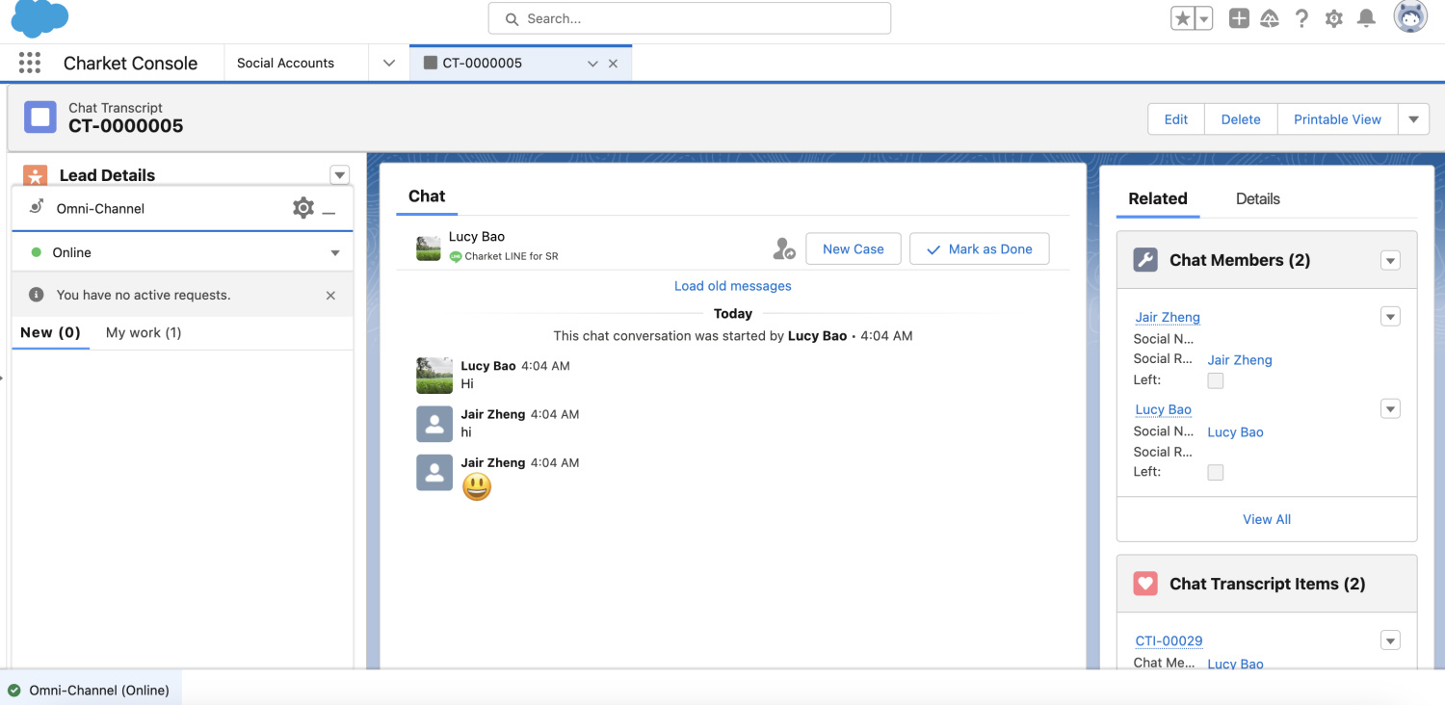Viewport: 1445px width, 705px height.
Task: Click the avatar beside Jair Zheng's hi message
Action: 434,424
